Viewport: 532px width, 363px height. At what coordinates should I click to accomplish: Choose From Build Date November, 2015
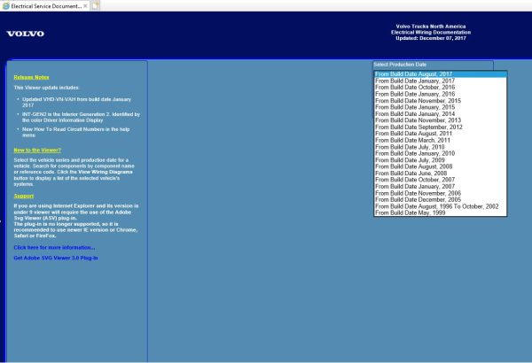(441, 101)
